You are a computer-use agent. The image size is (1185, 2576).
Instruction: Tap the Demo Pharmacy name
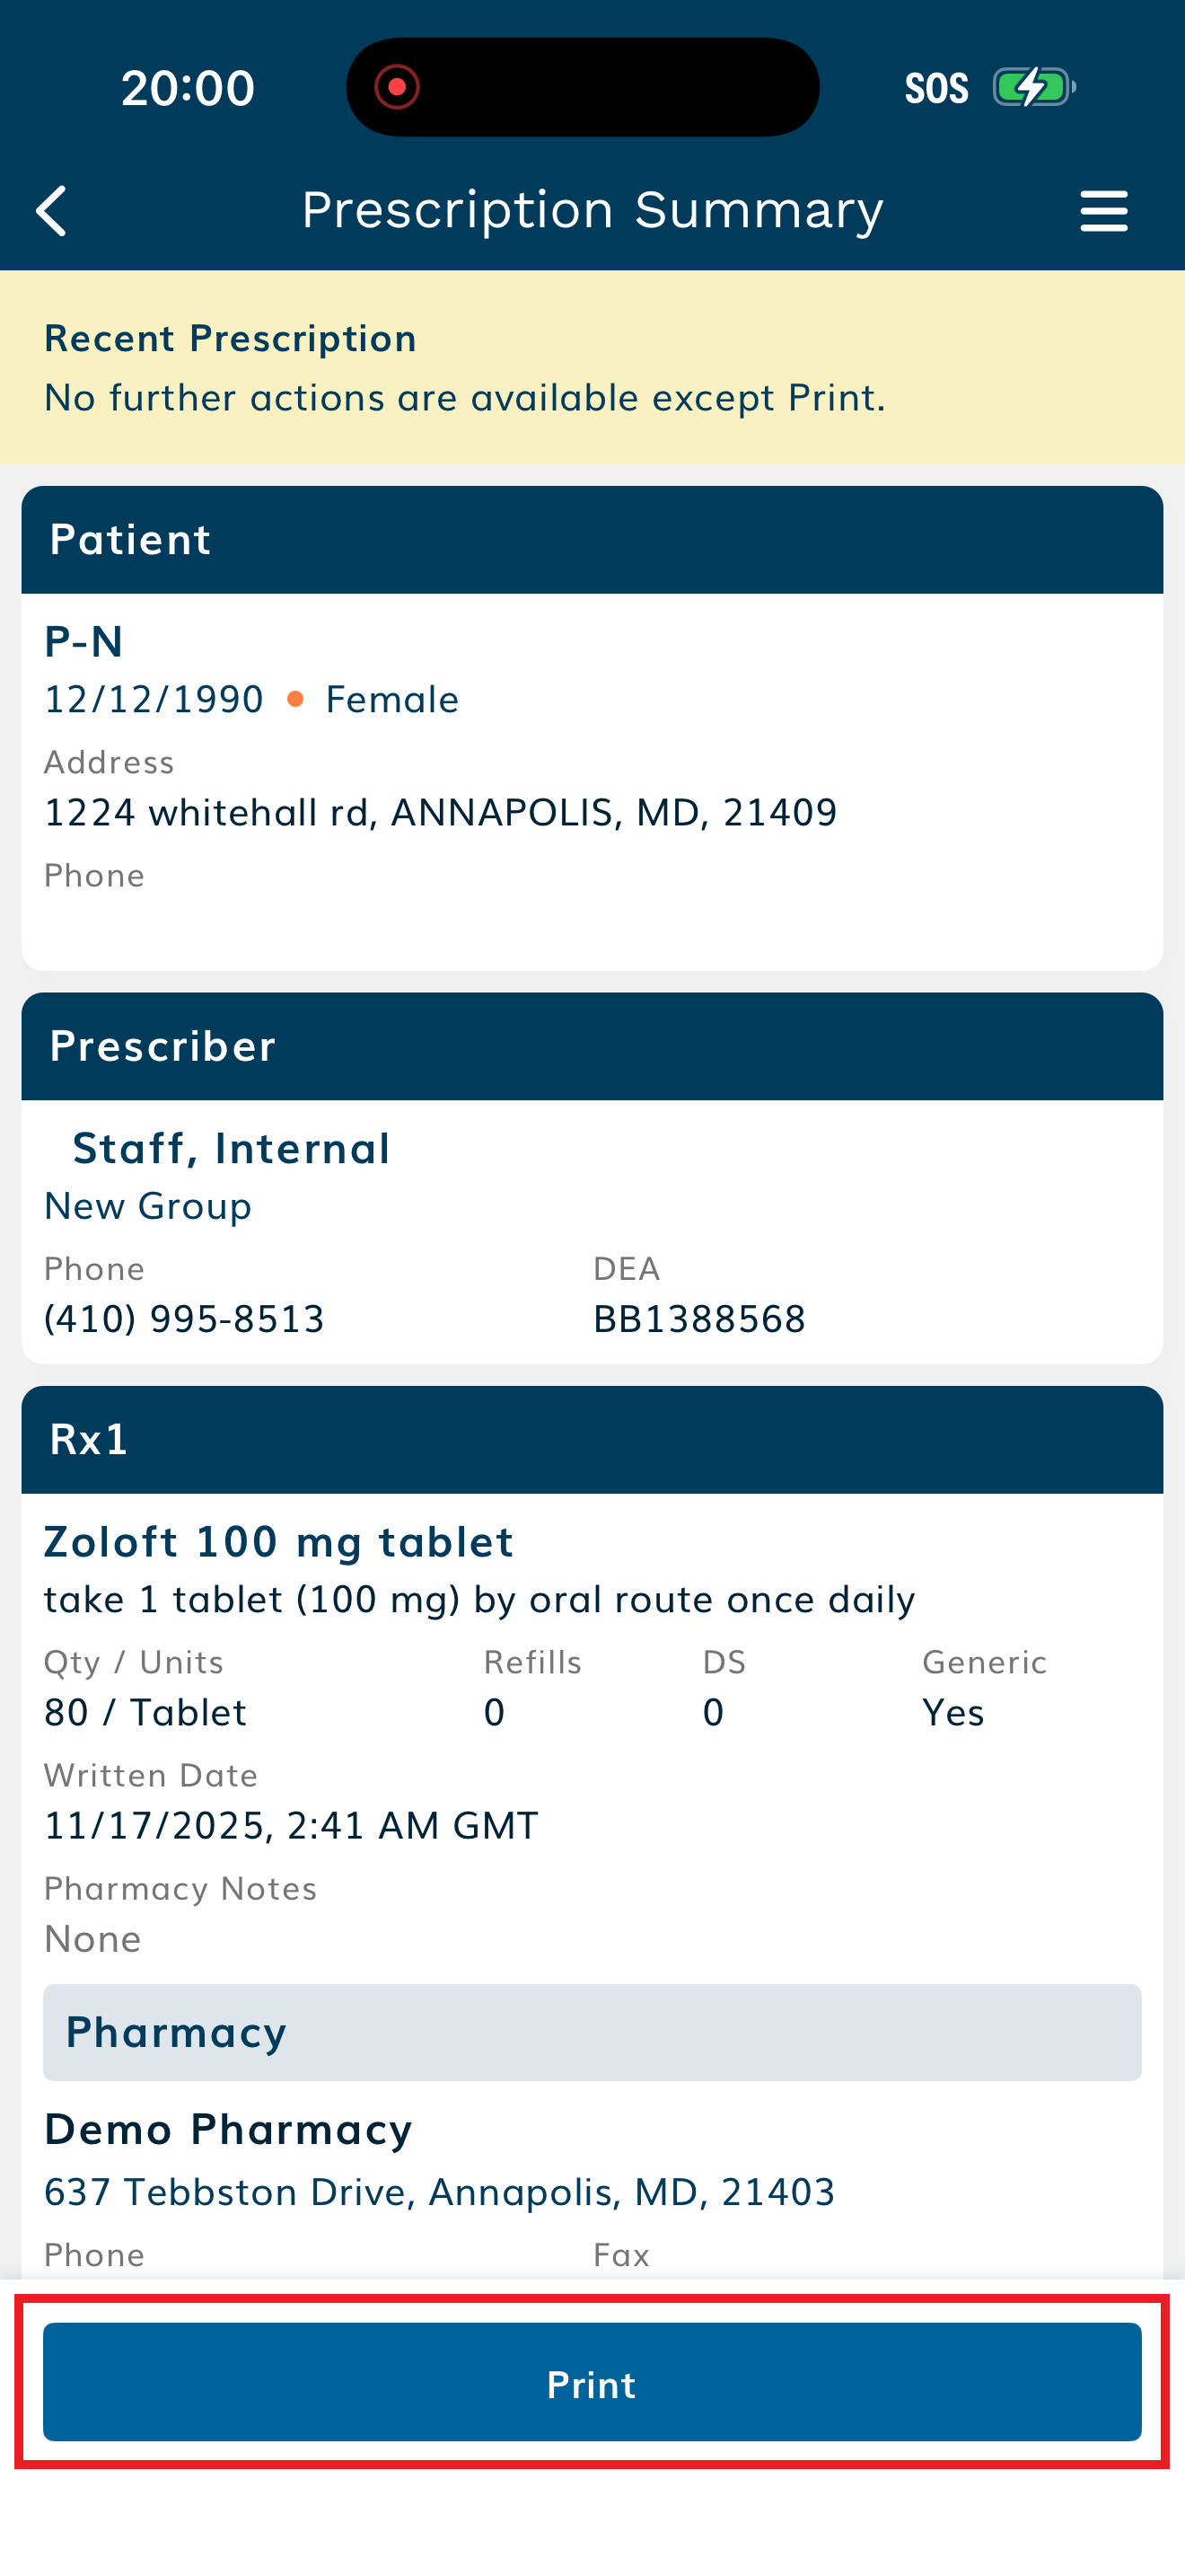(x=229, y=2129)
